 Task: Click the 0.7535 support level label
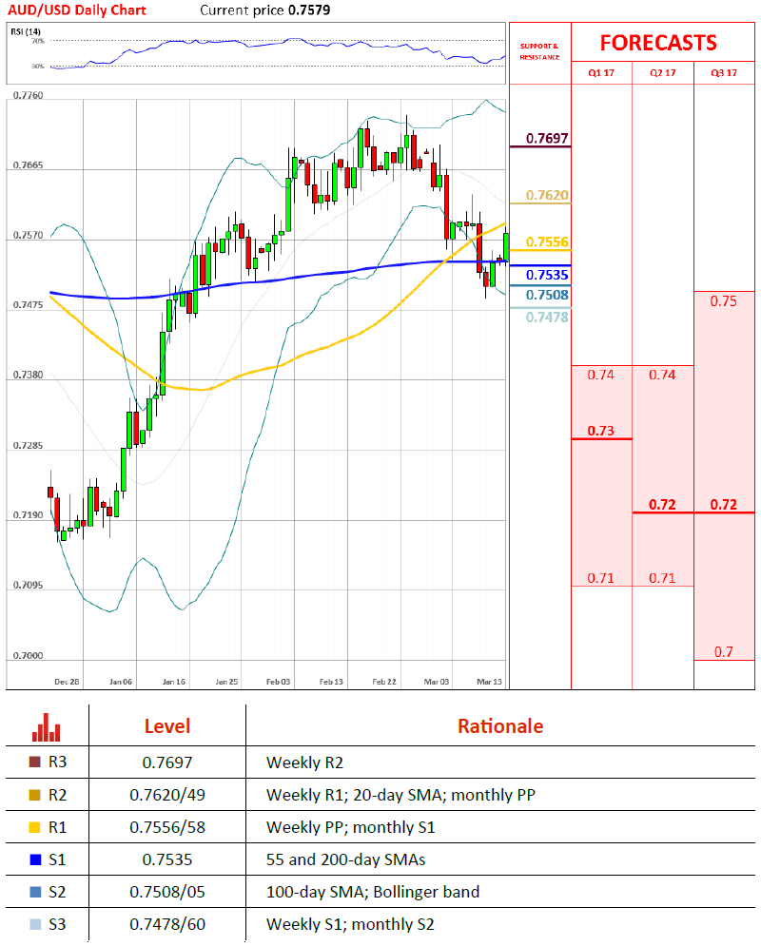click(x=547, y=275)
